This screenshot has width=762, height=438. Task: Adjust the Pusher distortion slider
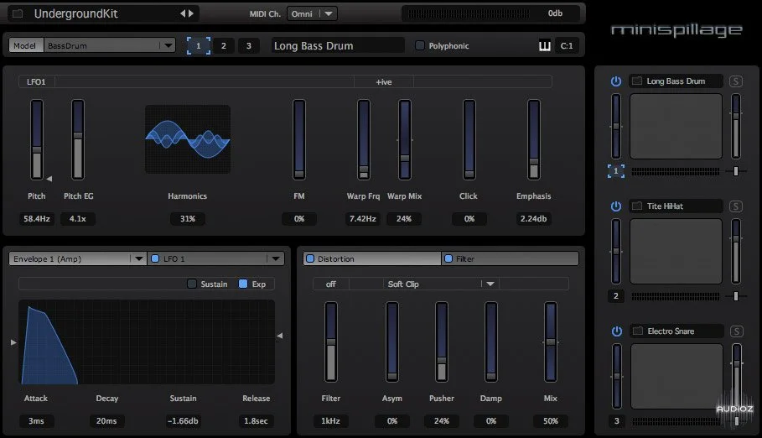442,342
